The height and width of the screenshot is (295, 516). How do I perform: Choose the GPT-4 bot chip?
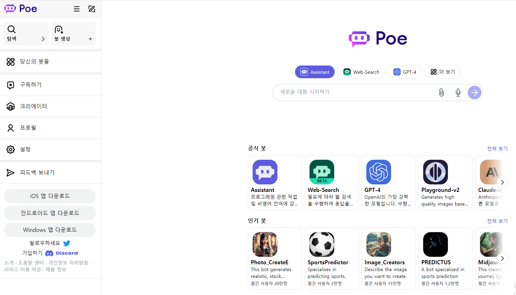[x=404, y=72]
